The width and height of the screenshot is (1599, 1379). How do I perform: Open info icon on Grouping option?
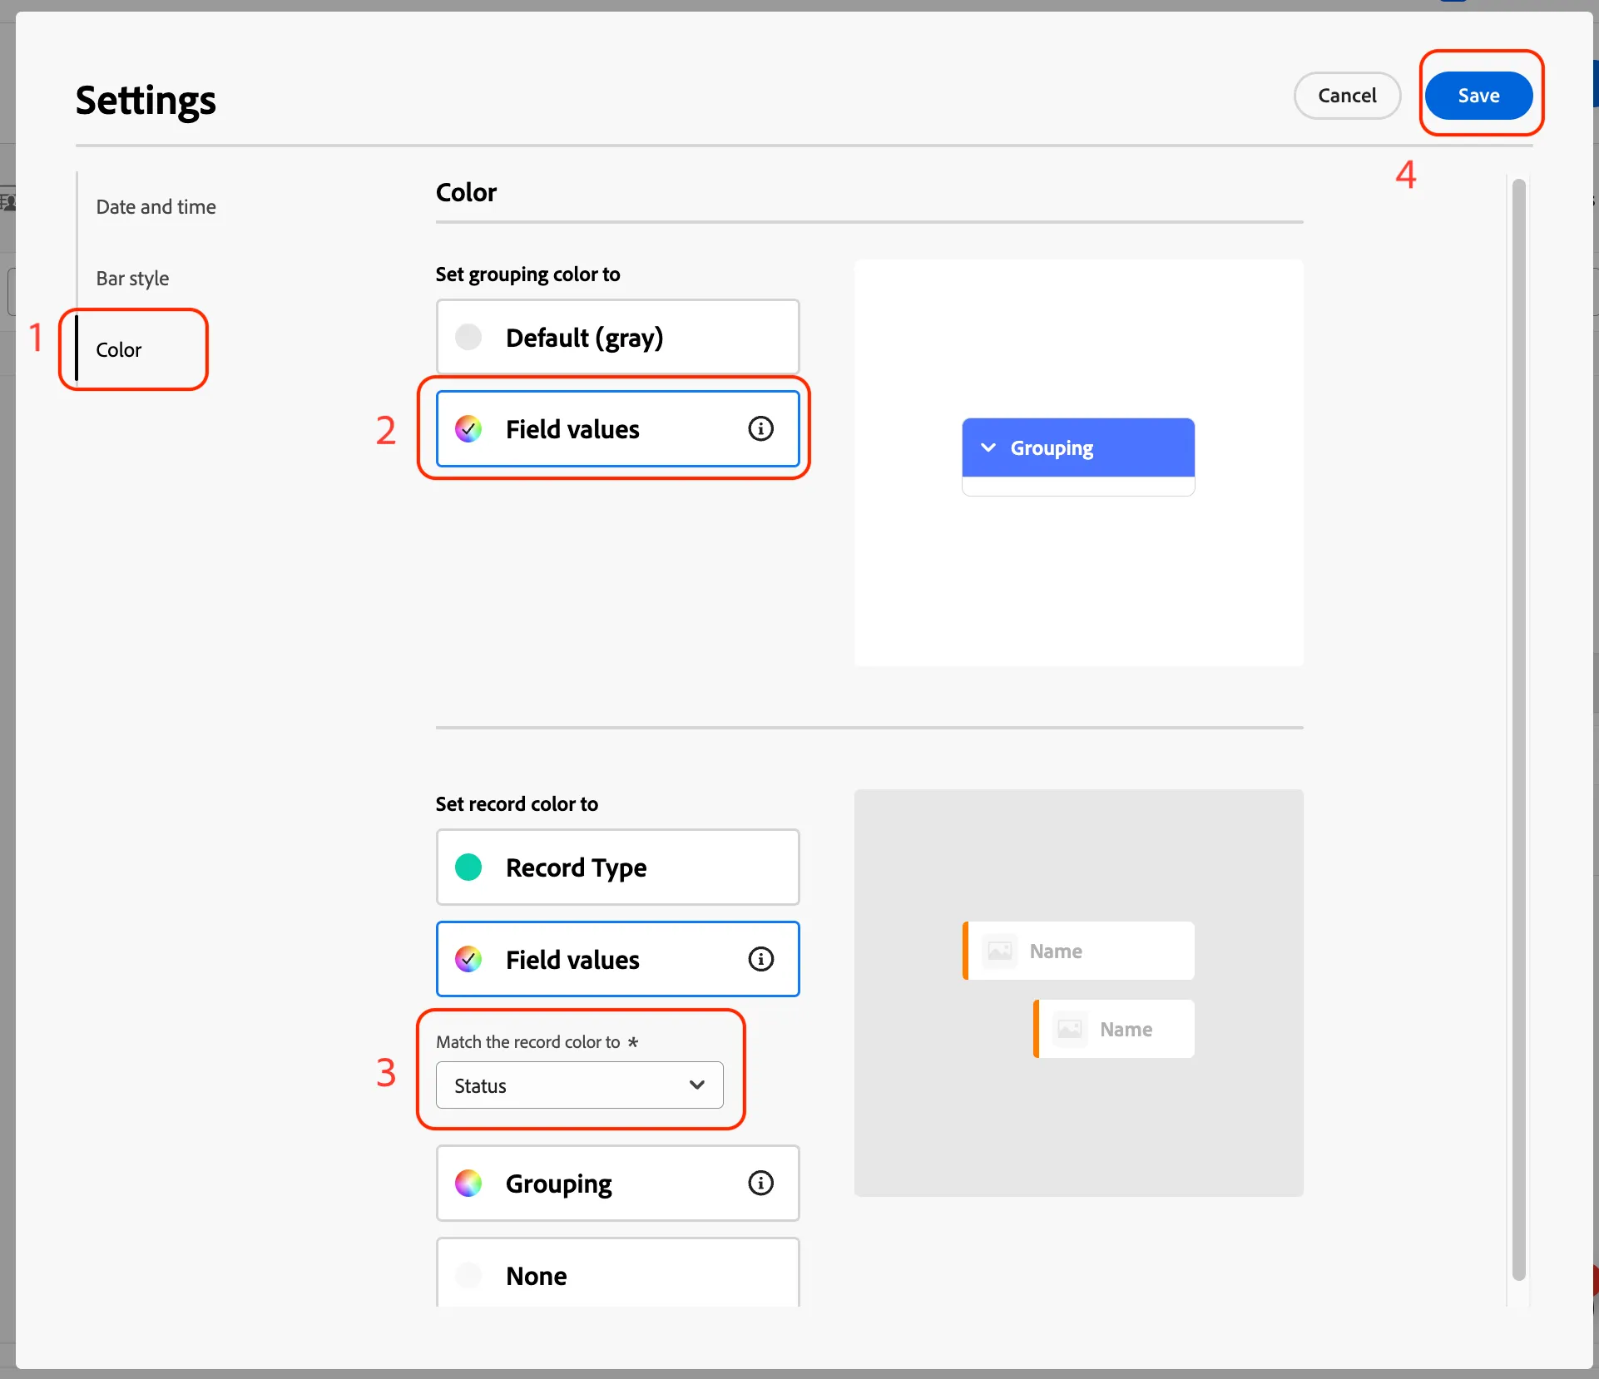click(760, 1183)
